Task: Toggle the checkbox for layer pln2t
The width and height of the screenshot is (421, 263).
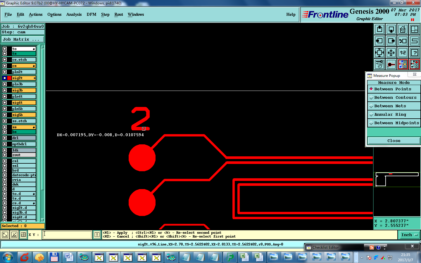Action: point(5,72)
